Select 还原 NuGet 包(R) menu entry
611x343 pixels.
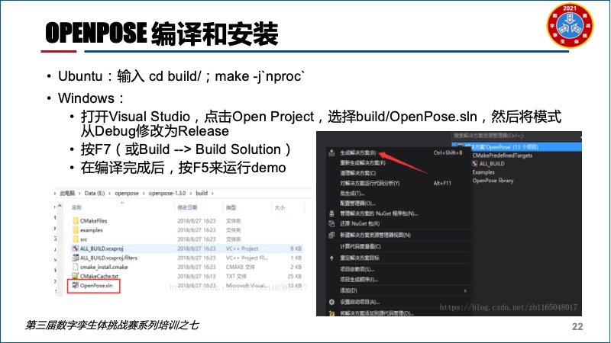click(360, 223)
